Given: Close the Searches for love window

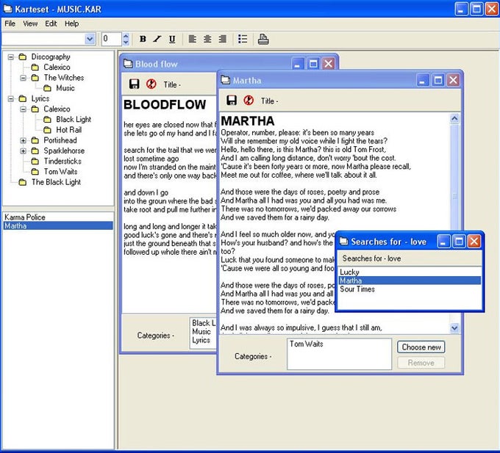Looking at the screenshot, I should (474, 242).
